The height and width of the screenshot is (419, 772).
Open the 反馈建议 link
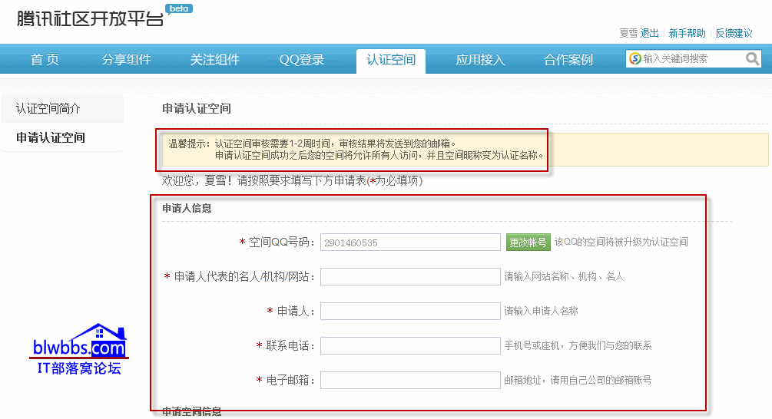[734, 33]
